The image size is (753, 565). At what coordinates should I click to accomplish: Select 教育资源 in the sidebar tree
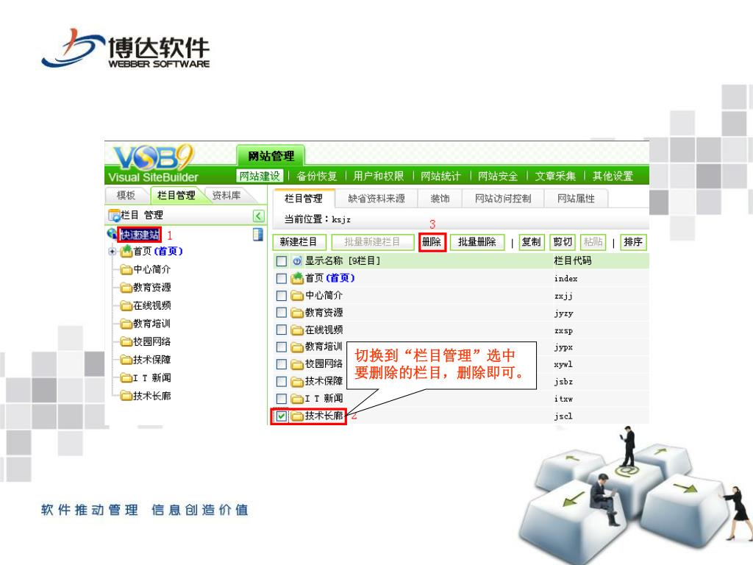pos(151,288)
